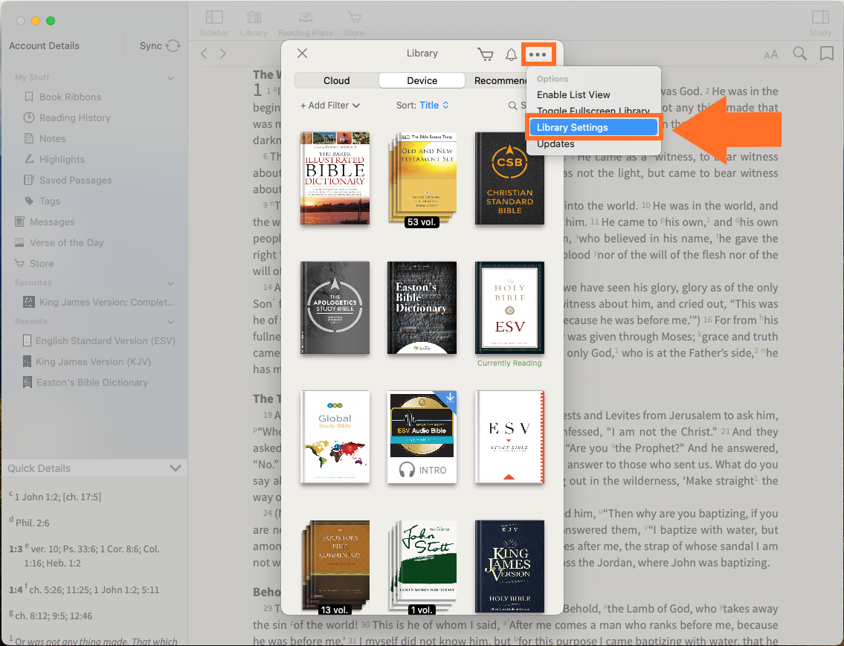Screen dimensions: 844x646
Task: Search within the Library popup
Action: pos(517,106)
